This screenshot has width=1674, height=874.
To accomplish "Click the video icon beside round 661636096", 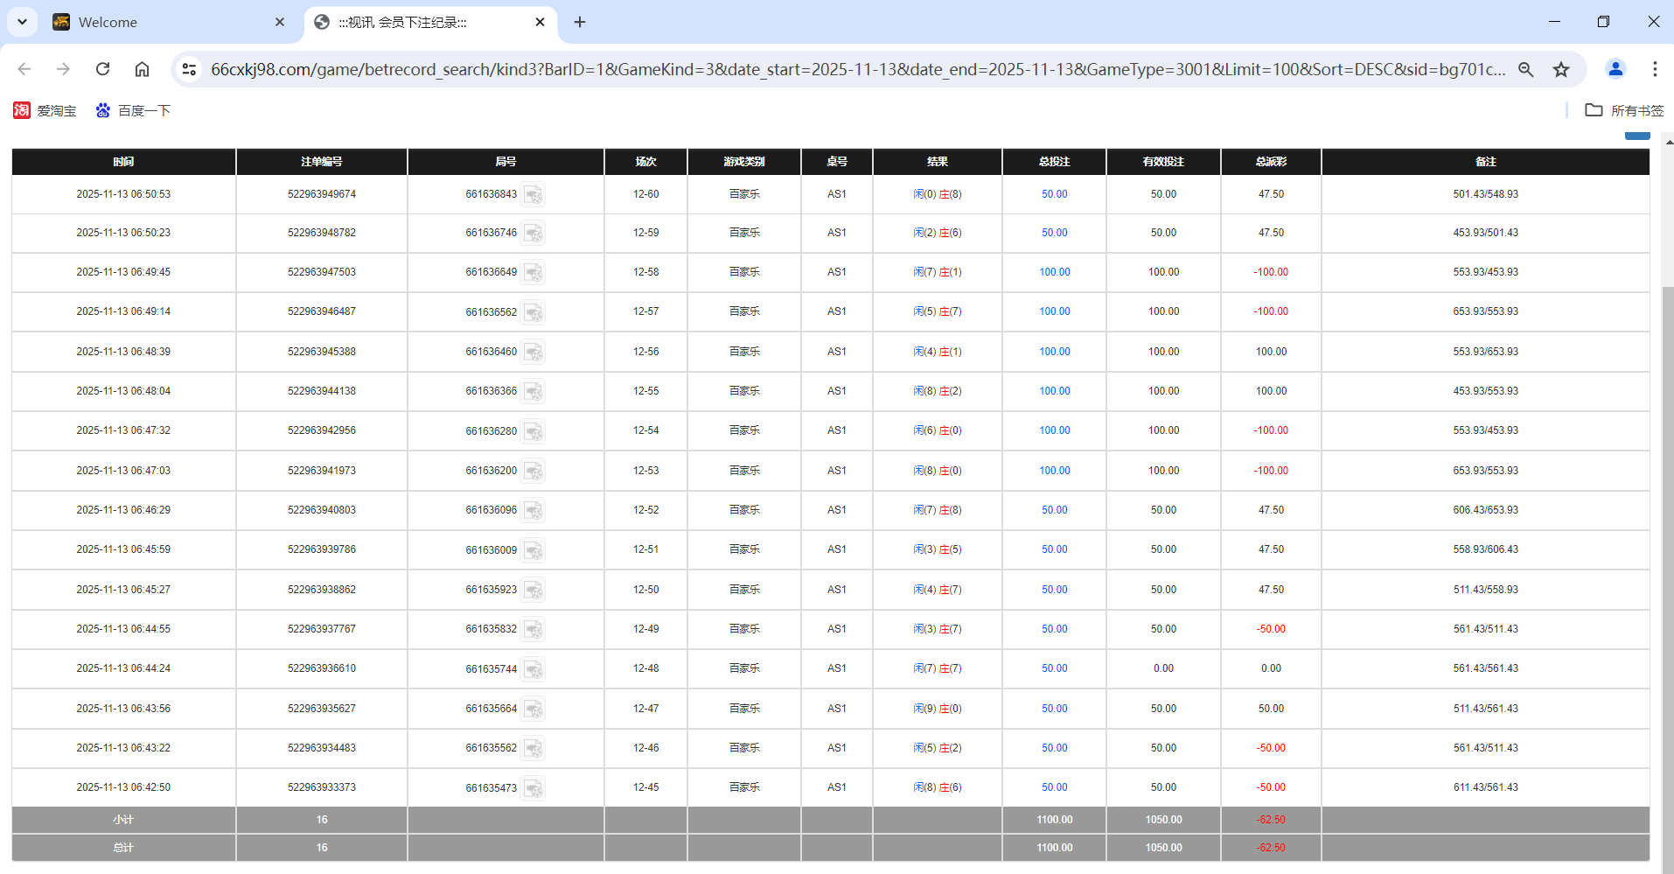I will coord(534,511).
